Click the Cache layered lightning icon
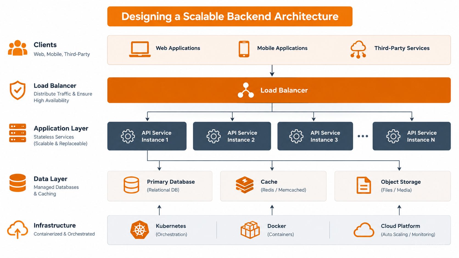 point(245,185)
